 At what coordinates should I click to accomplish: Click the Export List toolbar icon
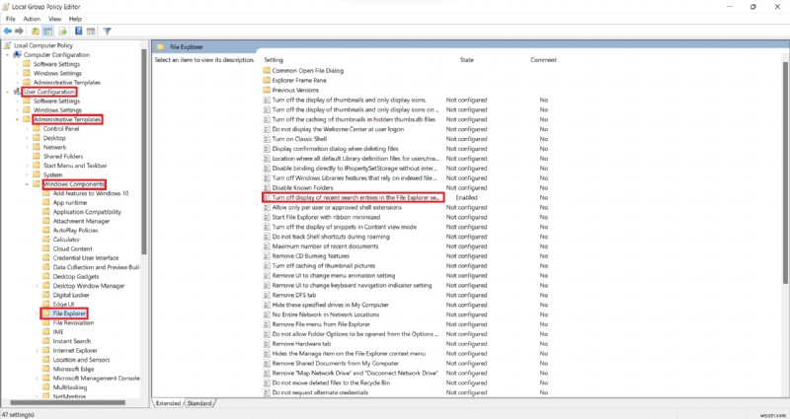(x=62, y=32)
